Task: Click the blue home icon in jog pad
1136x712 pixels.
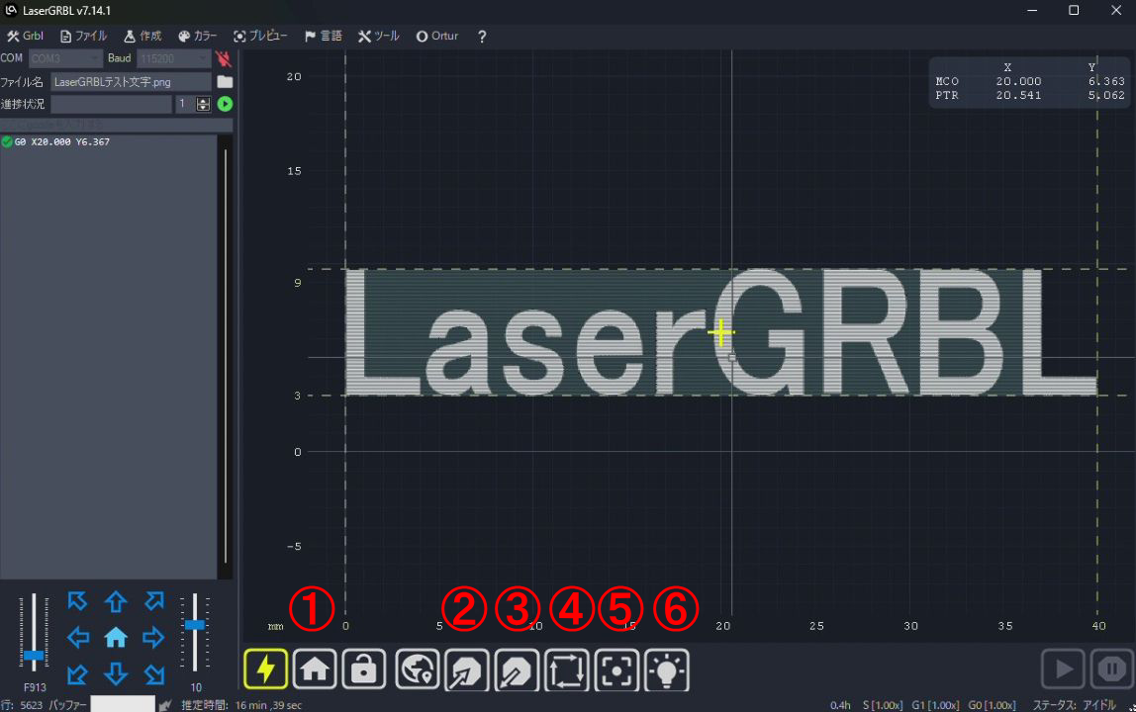Action: (x=116, y=638)
